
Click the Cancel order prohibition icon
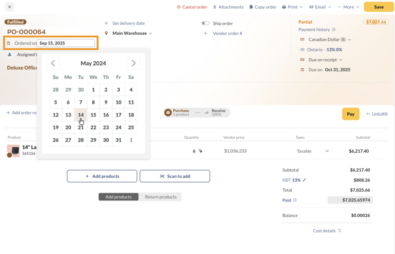179,7
